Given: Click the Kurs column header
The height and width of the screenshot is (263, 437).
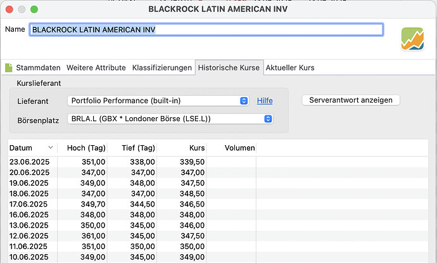Looking at the screenshot, I should tap(182, 148).
